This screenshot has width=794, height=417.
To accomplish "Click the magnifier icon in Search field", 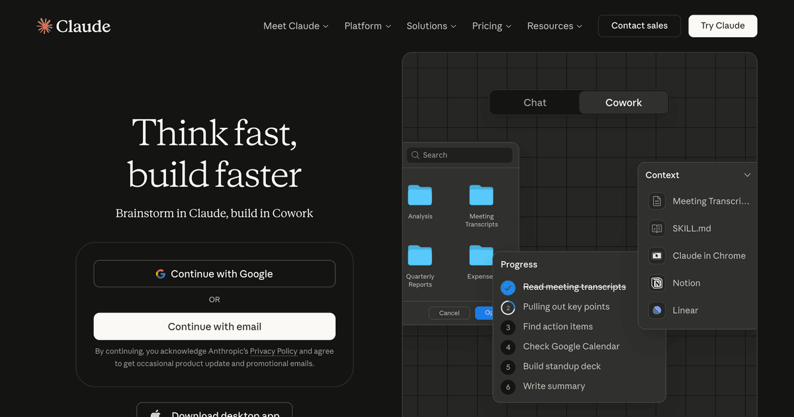I will click(x=416, y=155).
